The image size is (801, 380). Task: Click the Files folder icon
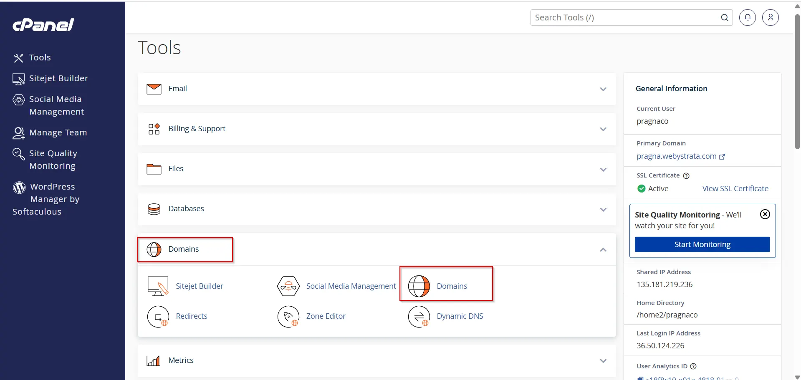[x=154, y=169]
